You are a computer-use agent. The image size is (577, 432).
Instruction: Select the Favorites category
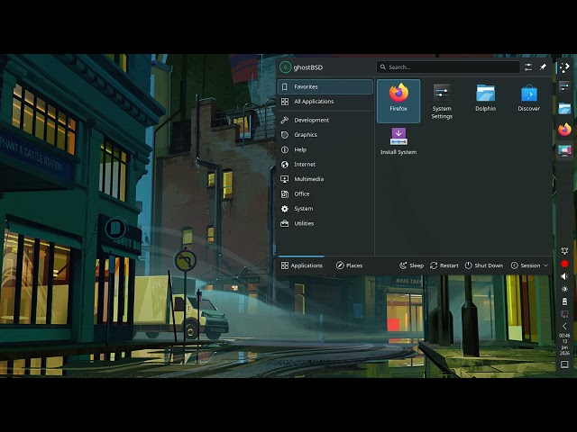point(325,86)
